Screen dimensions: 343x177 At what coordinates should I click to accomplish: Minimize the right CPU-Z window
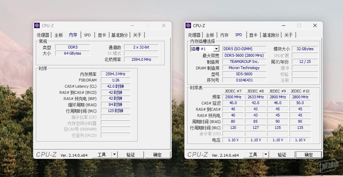284,25
